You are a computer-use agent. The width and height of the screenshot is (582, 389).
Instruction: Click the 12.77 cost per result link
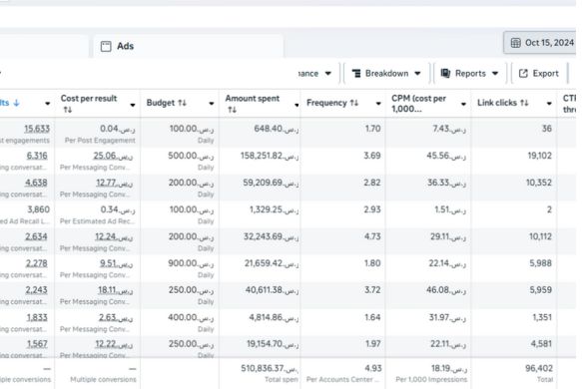click(x=114, y=183)
